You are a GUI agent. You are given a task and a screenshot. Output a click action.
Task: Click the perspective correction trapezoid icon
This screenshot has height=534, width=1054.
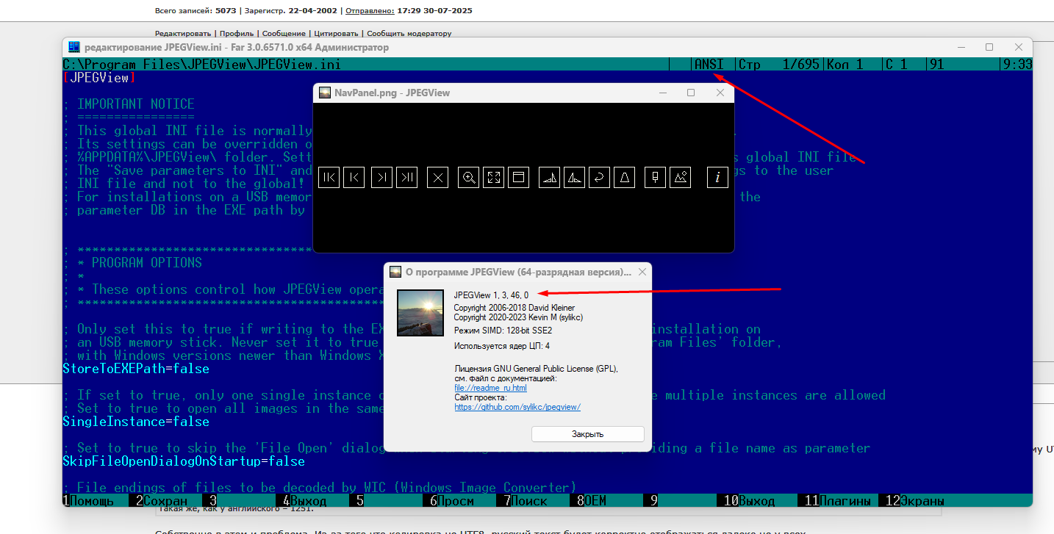click(x=624, y=177)
